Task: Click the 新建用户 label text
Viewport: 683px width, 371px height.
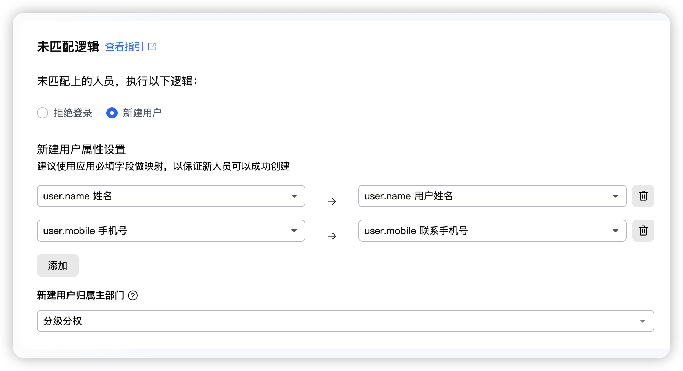Action: (142, 113)
